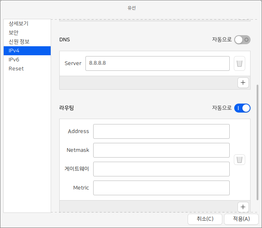Add a new route with plus button
Viewport: 262px width, 228px height.
(243, 207)
